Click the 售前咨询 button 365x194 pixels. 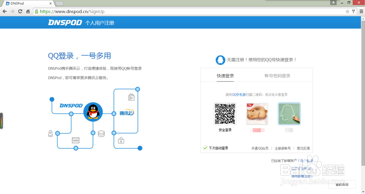(342, 185)
